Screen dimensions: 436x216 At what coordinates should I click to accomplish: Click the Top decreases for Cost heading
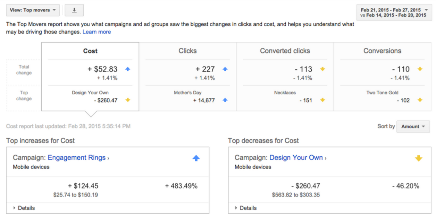pos(263,140)
